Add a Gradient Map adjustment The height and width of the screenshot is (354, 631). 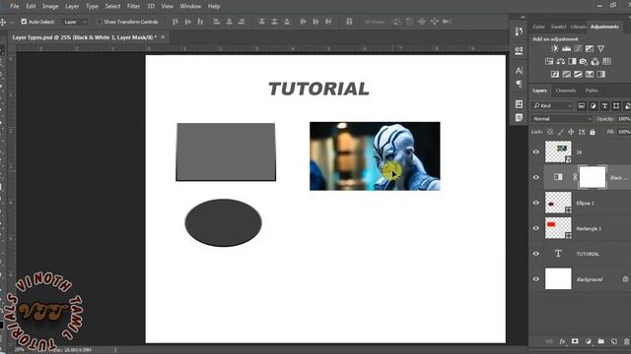pyautogui.click(x=600, y=75)
